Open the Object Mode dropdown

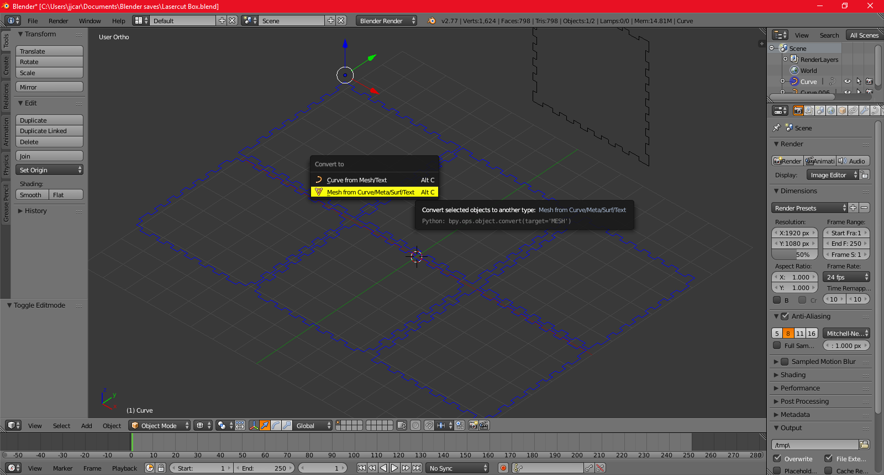click(x=160, y=425)
